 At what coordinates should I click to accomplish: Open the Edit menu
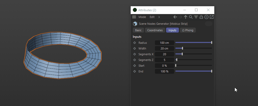pos(152,17)
